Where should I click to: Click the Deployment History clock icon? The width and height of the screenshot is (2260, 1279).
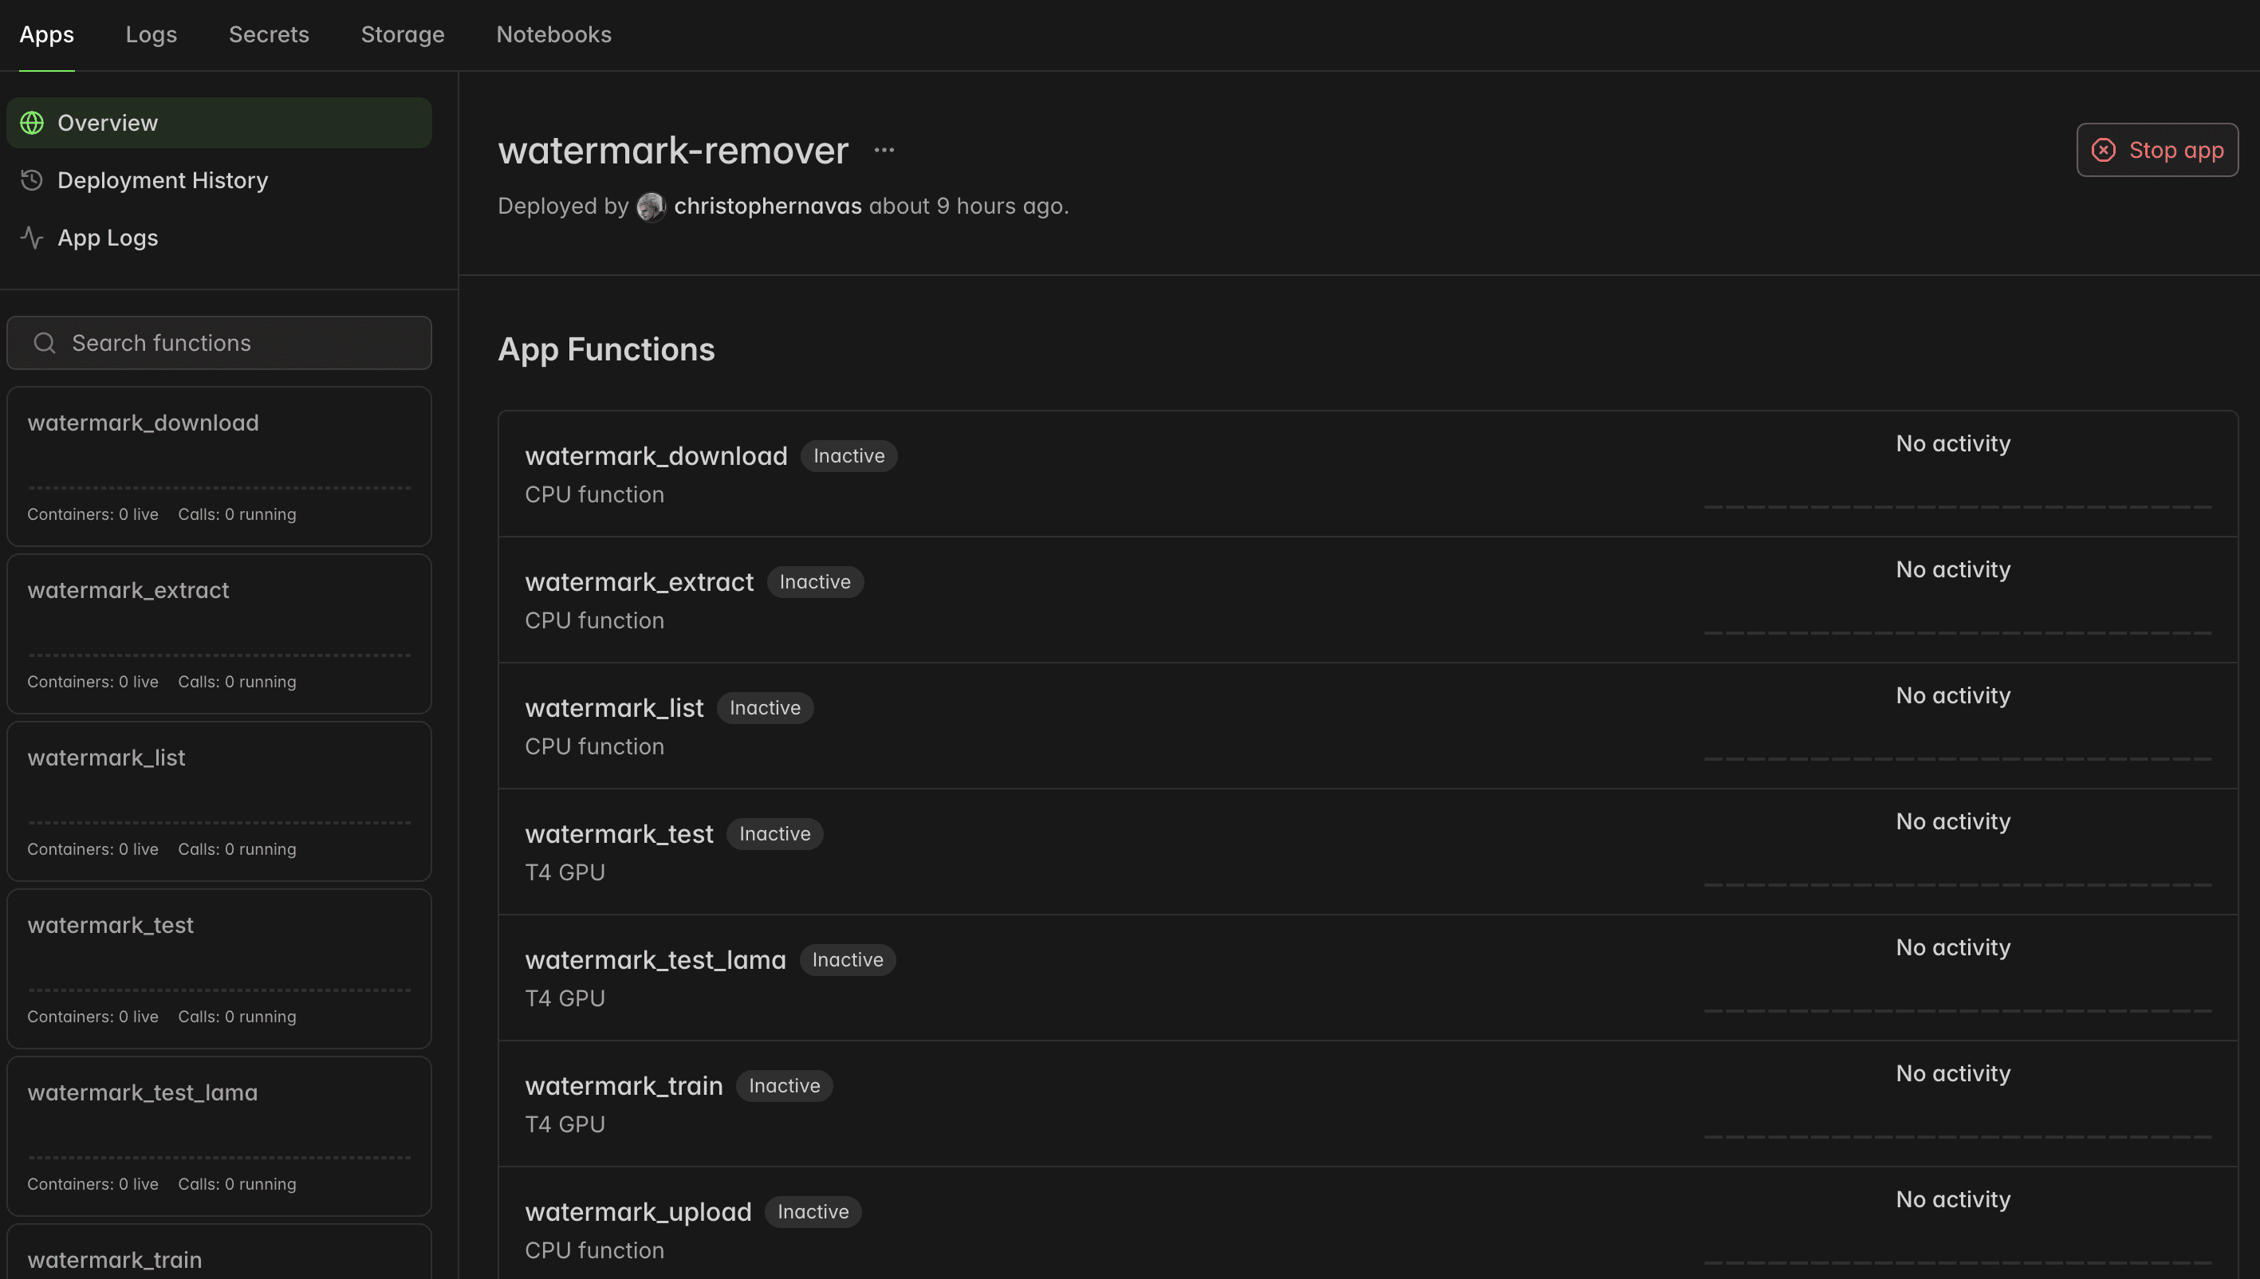(33, 180)
